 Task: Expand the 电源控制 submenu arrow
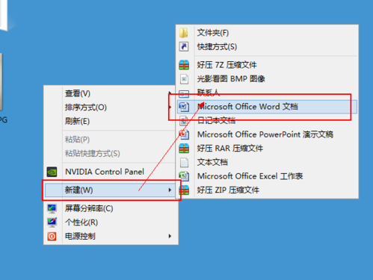point(170,236)
